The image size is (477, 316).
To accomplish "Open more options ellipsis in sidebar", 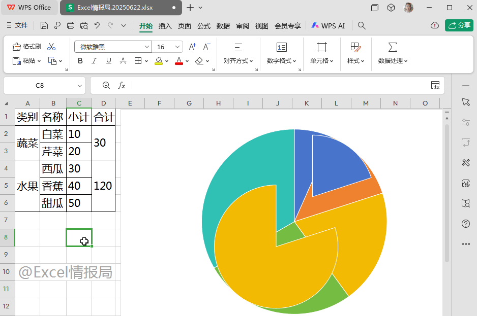I will click(466, 244).
